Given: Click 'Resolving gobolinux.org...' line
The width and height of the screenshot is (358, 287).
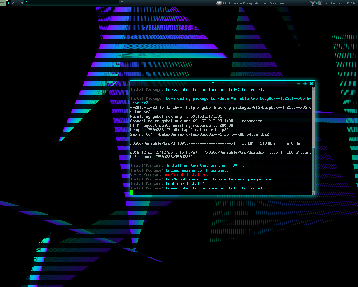Looking at the screenshot, I should (x=176, y=117).
